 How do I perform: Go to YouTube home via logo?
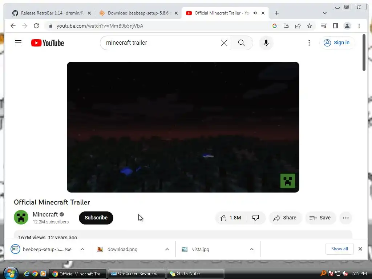(x=48, y=43)
